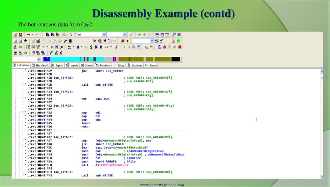Viewport: 330px width, 187px height.
Task: Click the first binoculars search icon
Action: pyautogui.click(x=47, y=34)
